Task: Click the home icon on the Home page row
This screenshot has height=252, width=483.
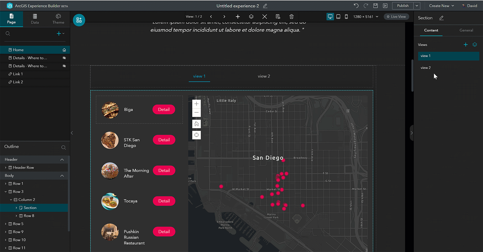Action: [64, 50]
